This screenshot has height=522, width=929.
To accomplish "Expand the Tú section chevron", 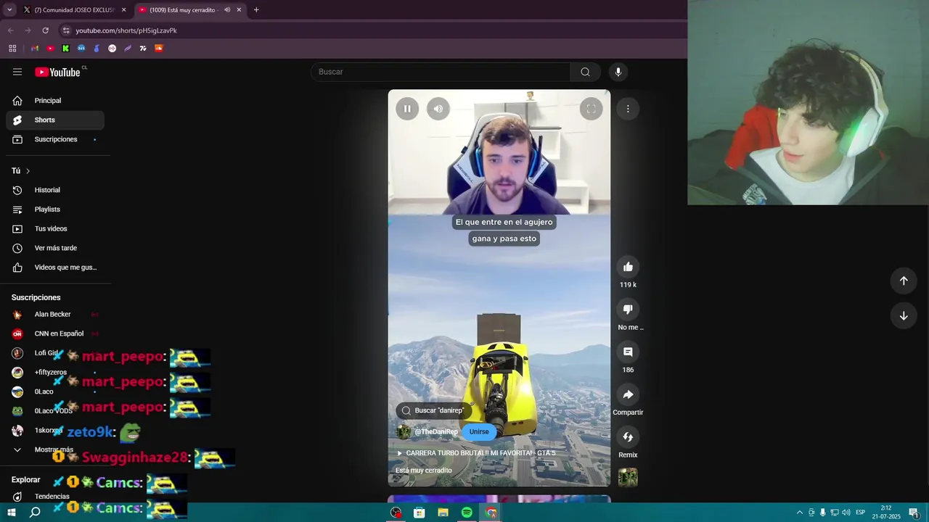I will click(x=28, y=171).
